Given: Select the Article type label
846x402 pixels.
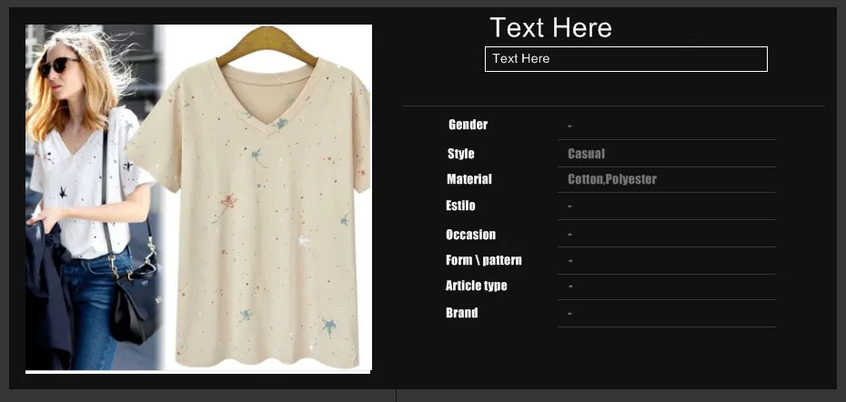Looking at the screenshot, I should pyautogui.click(x=476, y=286).
